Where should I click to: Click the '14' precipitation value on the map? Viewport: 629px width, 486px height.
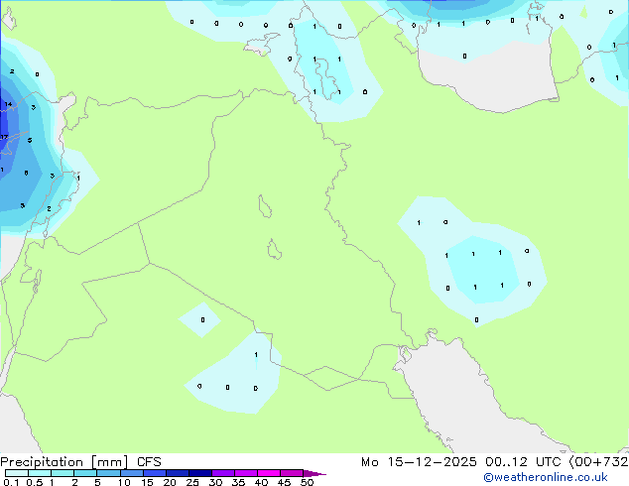[8, 105]
